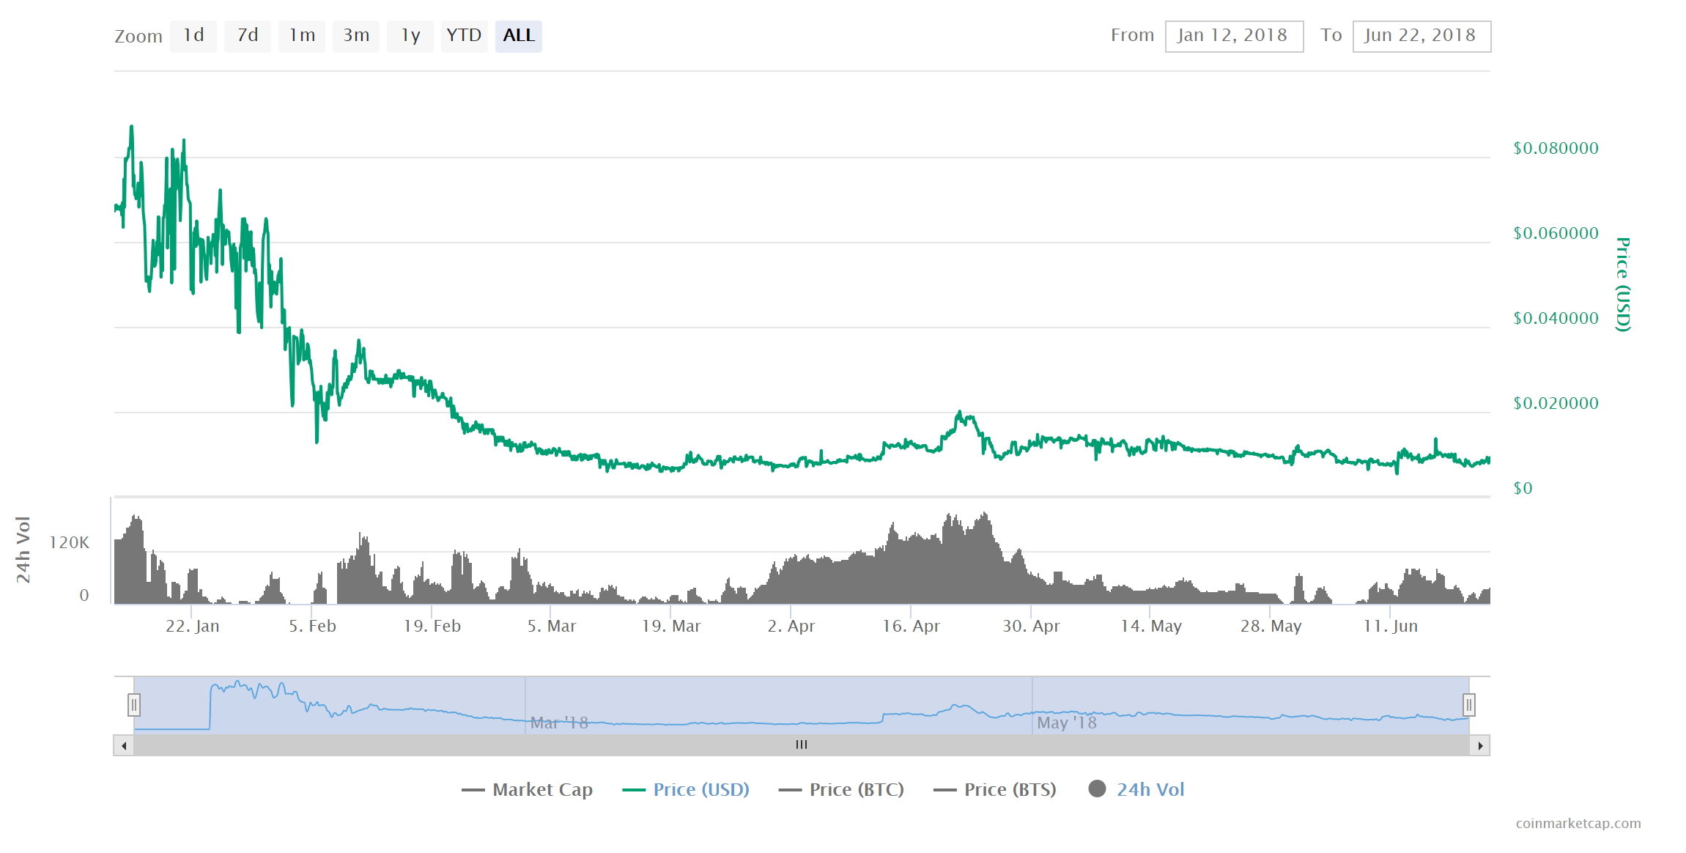Click the navigator scrollbar grip

[802, 745]
